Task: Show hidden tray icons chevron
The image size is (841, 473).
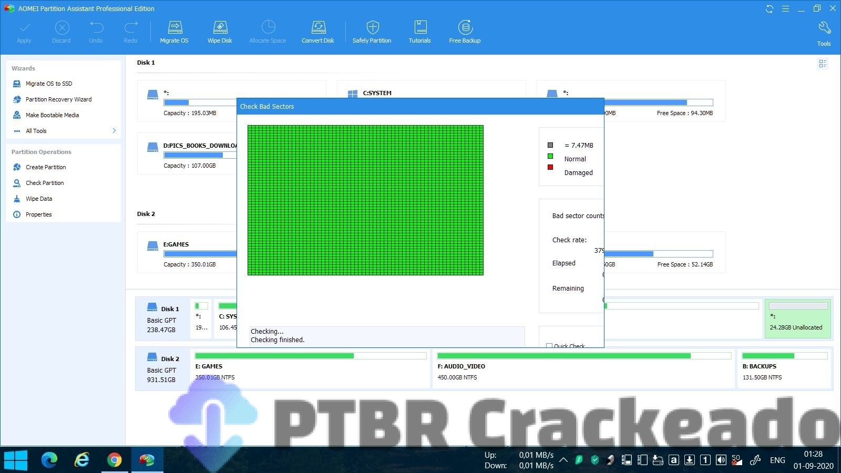Action: (563, 460)
